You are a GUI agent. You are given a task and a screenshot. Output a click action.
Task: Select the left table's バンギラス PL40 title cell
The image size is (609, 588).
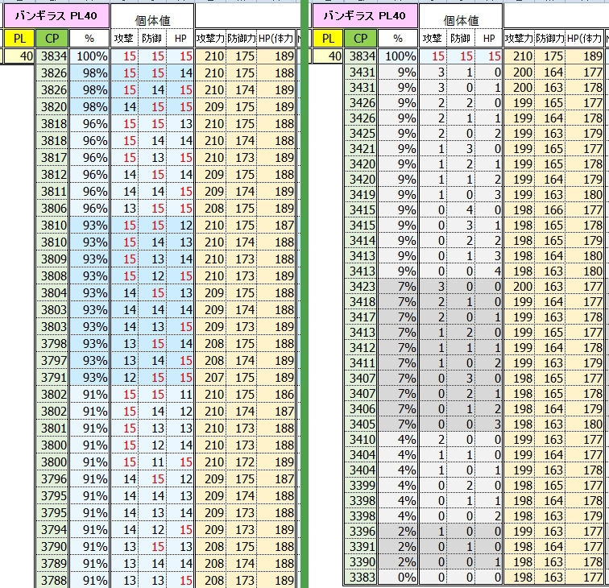point(56,16)
